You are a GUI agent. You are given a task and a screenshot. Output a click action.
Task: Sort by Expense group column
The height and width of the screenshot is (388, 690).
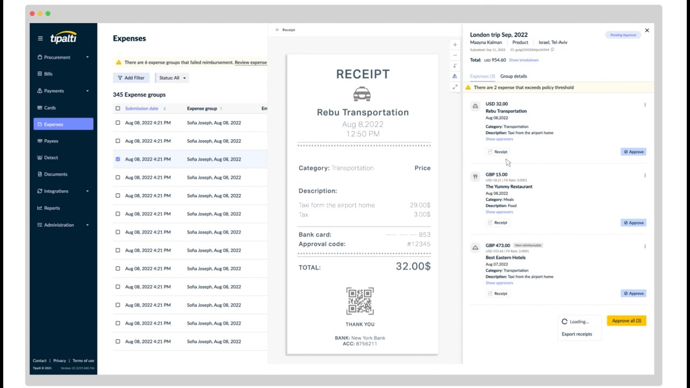point(204,108)
